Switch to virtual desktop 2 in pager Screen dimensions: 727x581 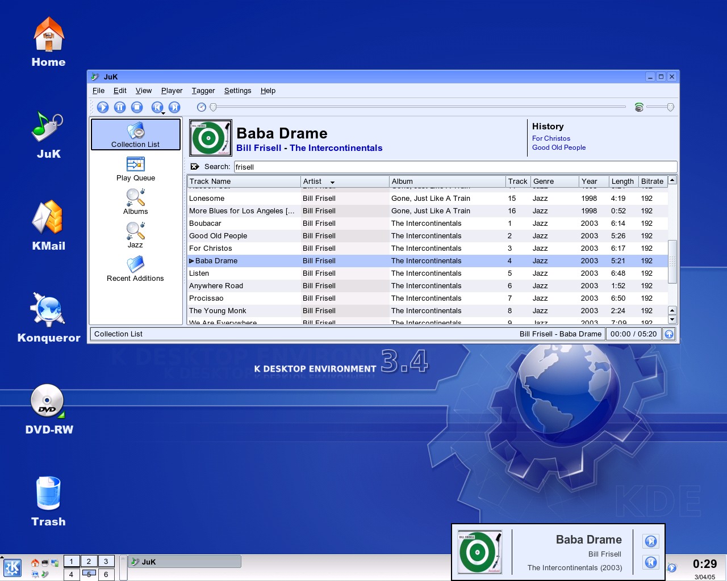click(89, 561)
